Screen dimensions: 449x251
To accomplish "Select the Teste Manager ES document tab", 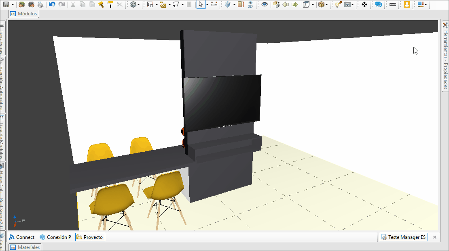I will click(x=404, y=237).
